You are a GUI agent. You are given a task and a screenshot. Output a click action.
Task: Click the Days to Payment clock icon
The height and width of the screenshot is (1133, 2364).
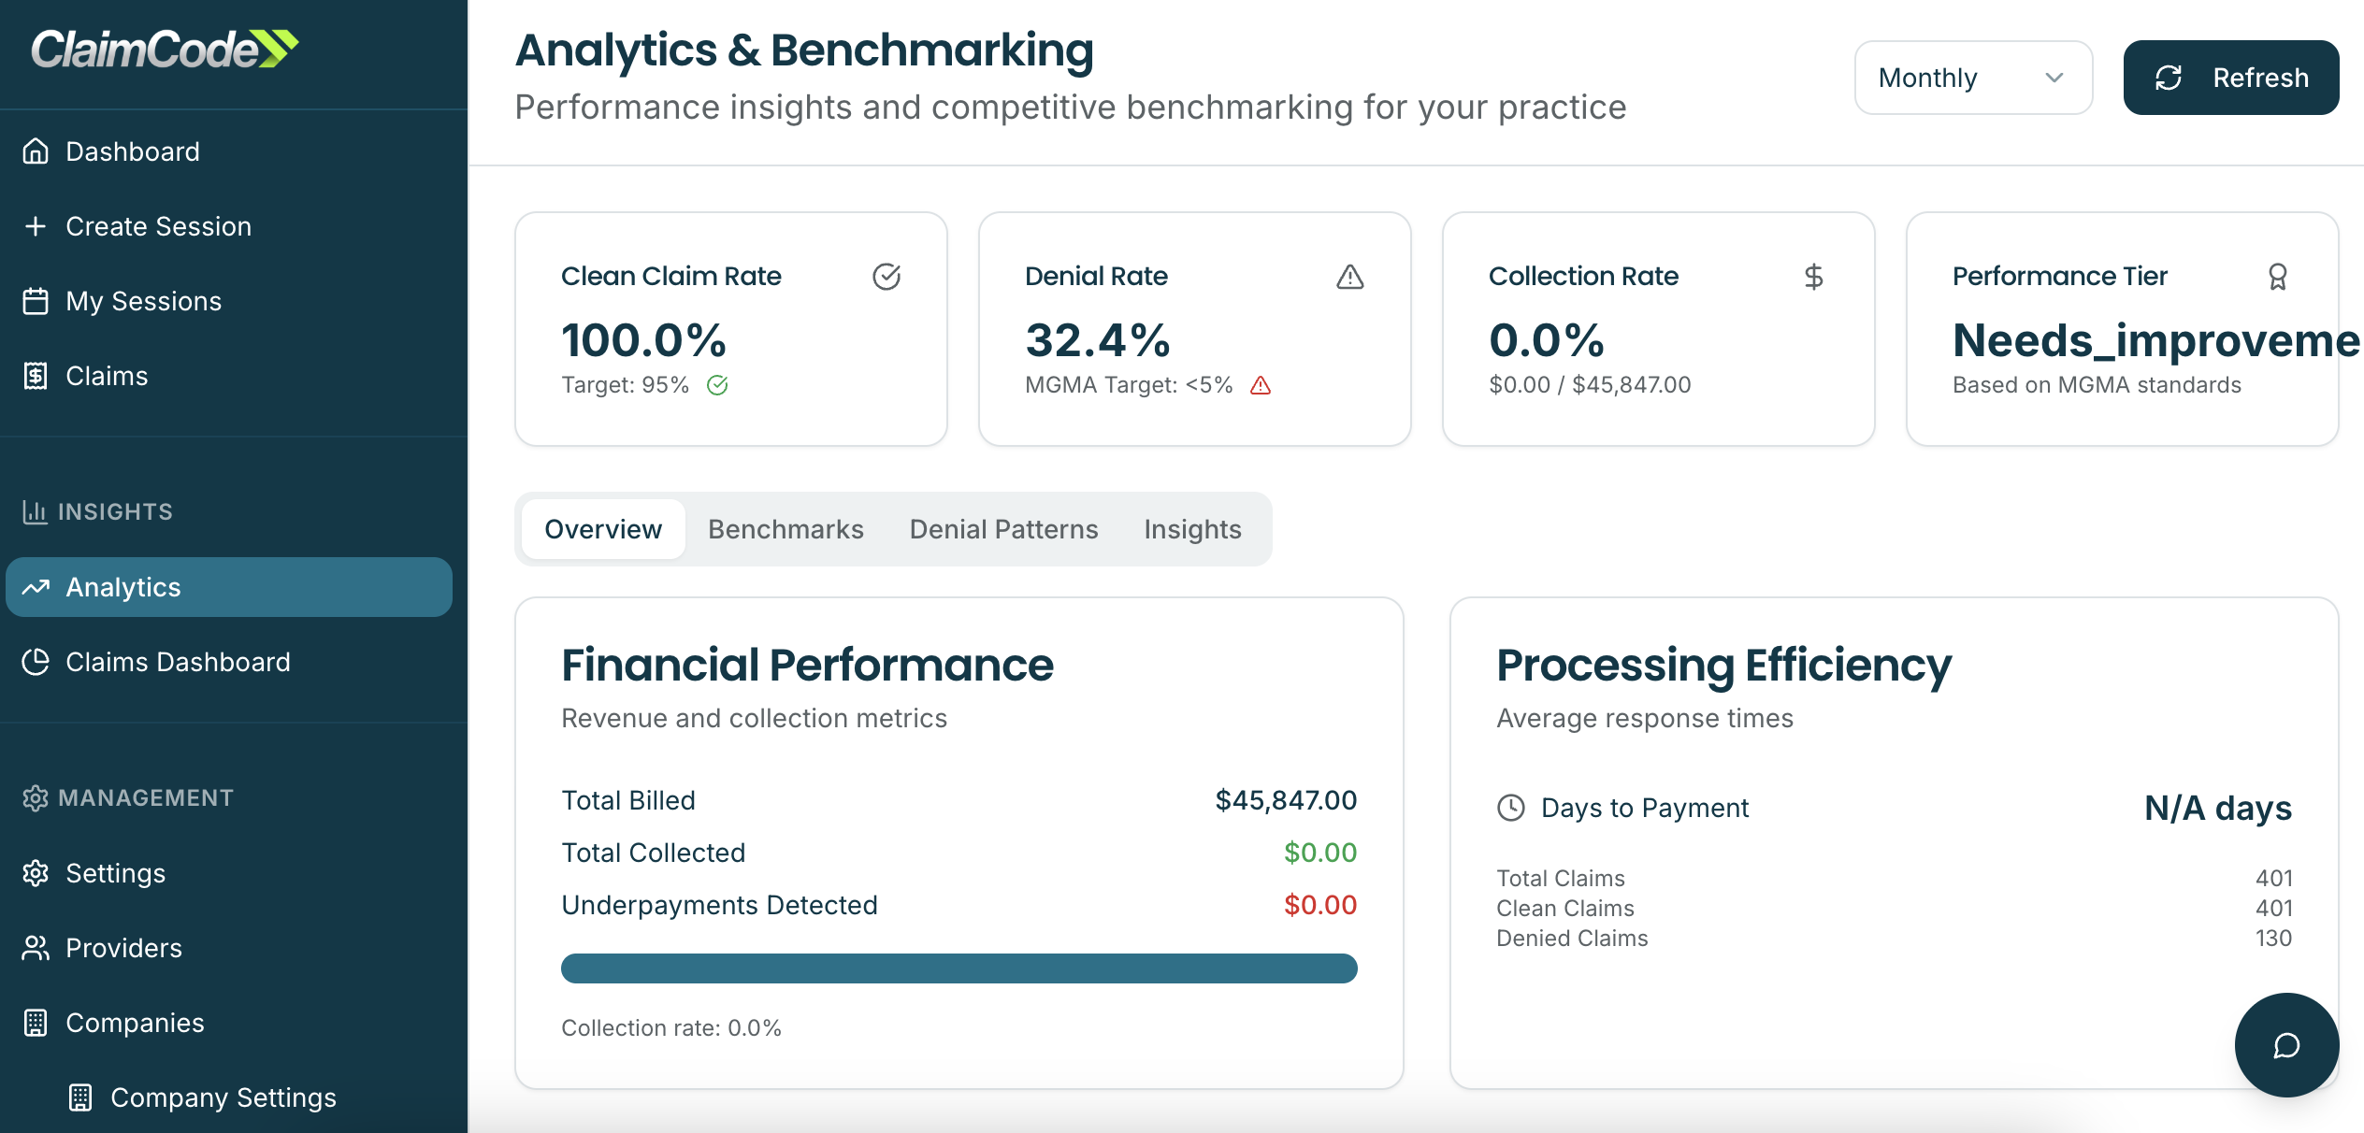(1512, 807)
